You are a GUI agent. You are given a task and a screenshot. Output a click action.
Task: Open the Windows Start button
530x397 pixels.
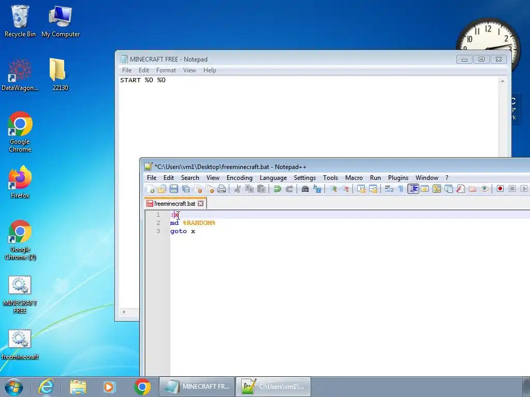(14, 387)
